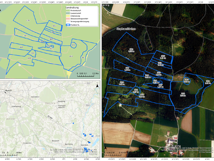The height and width of the screenshot is (161, 214).
Task: Click the 55 Km distance line label
Action: point(50,117)
